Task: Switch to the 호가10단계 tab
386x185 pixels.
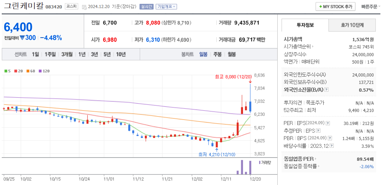Action: click(x=352, y=25)
